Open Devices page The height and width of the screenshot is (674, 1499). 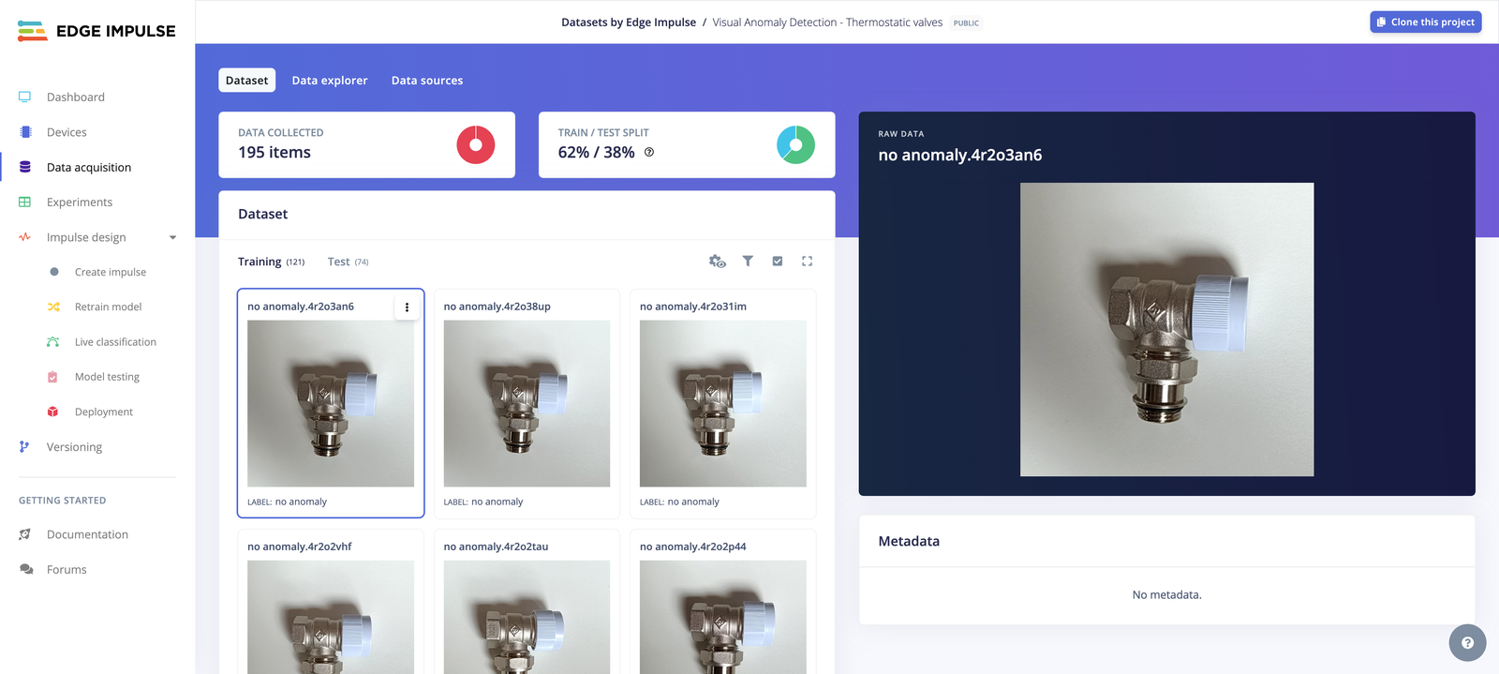click(x=67, y=132)
